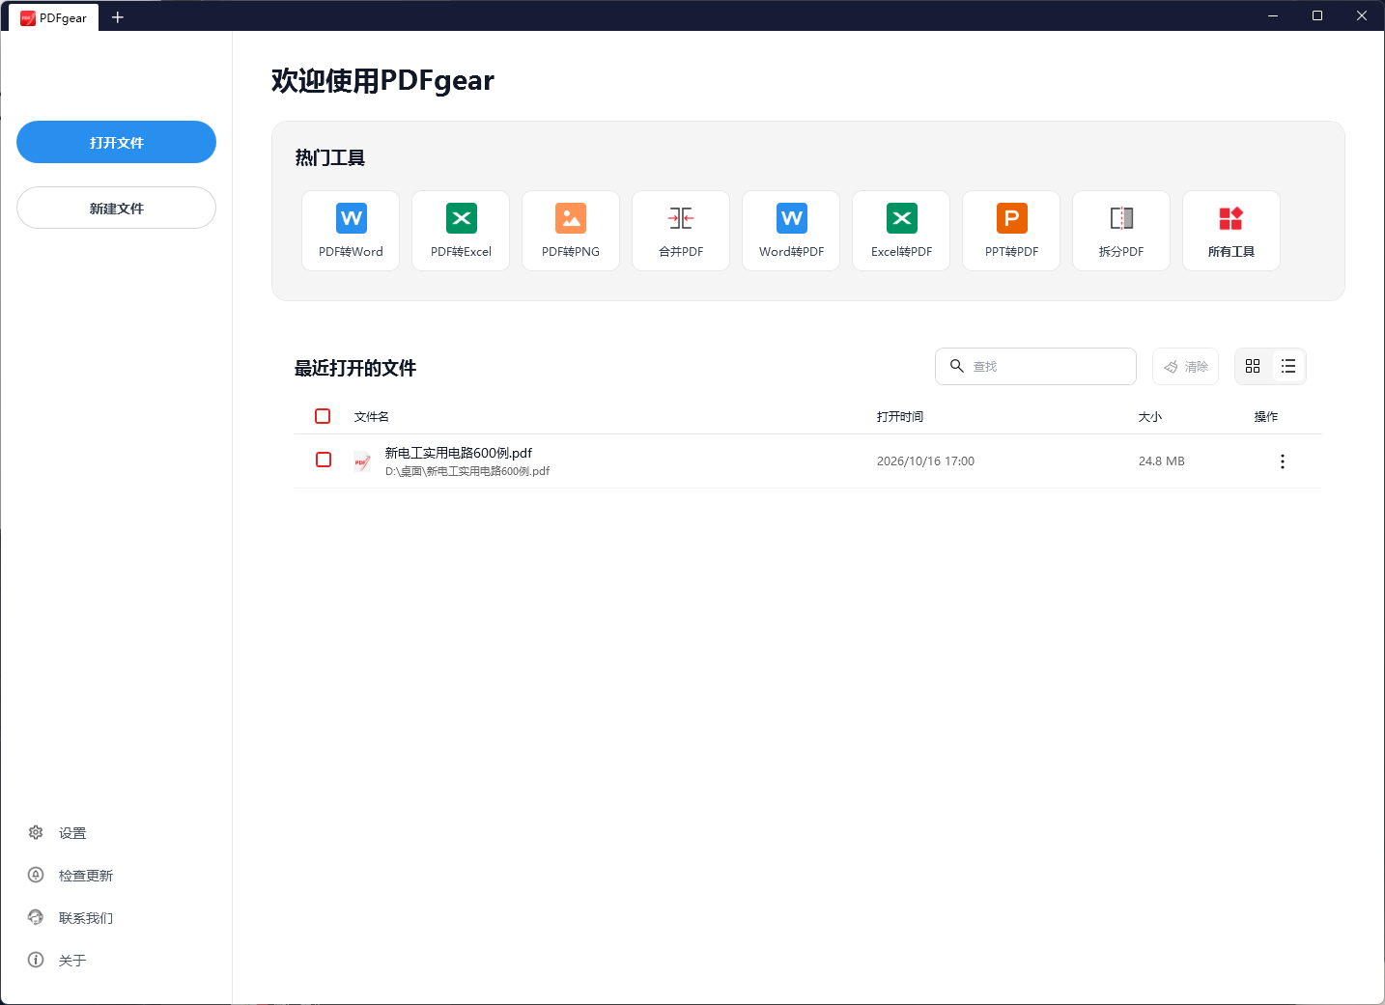Image resolution: width=1385 pixels, height=1005 pixels.
Task: Click the 新建文件 button
Action: pyautogui.click(x=116, y=208)
